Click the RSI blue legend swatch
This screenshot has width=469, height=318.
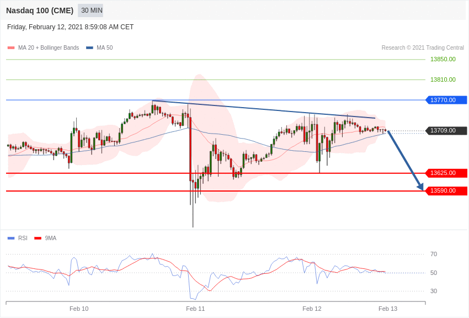[11, 238]
